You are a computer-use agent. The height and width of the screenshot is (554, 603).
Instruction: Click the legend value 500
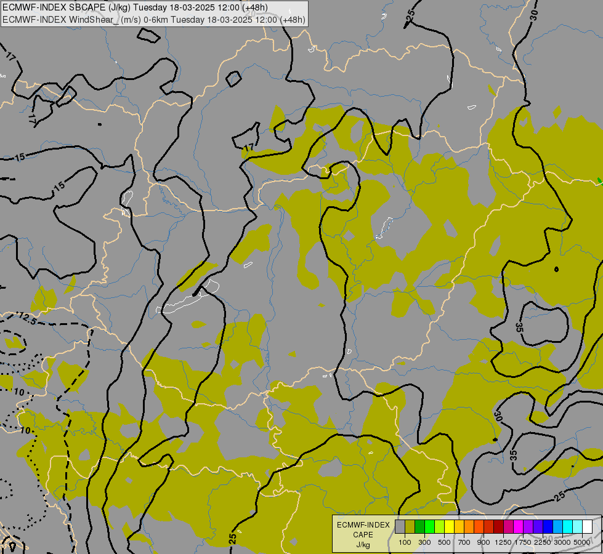(444, 542)
